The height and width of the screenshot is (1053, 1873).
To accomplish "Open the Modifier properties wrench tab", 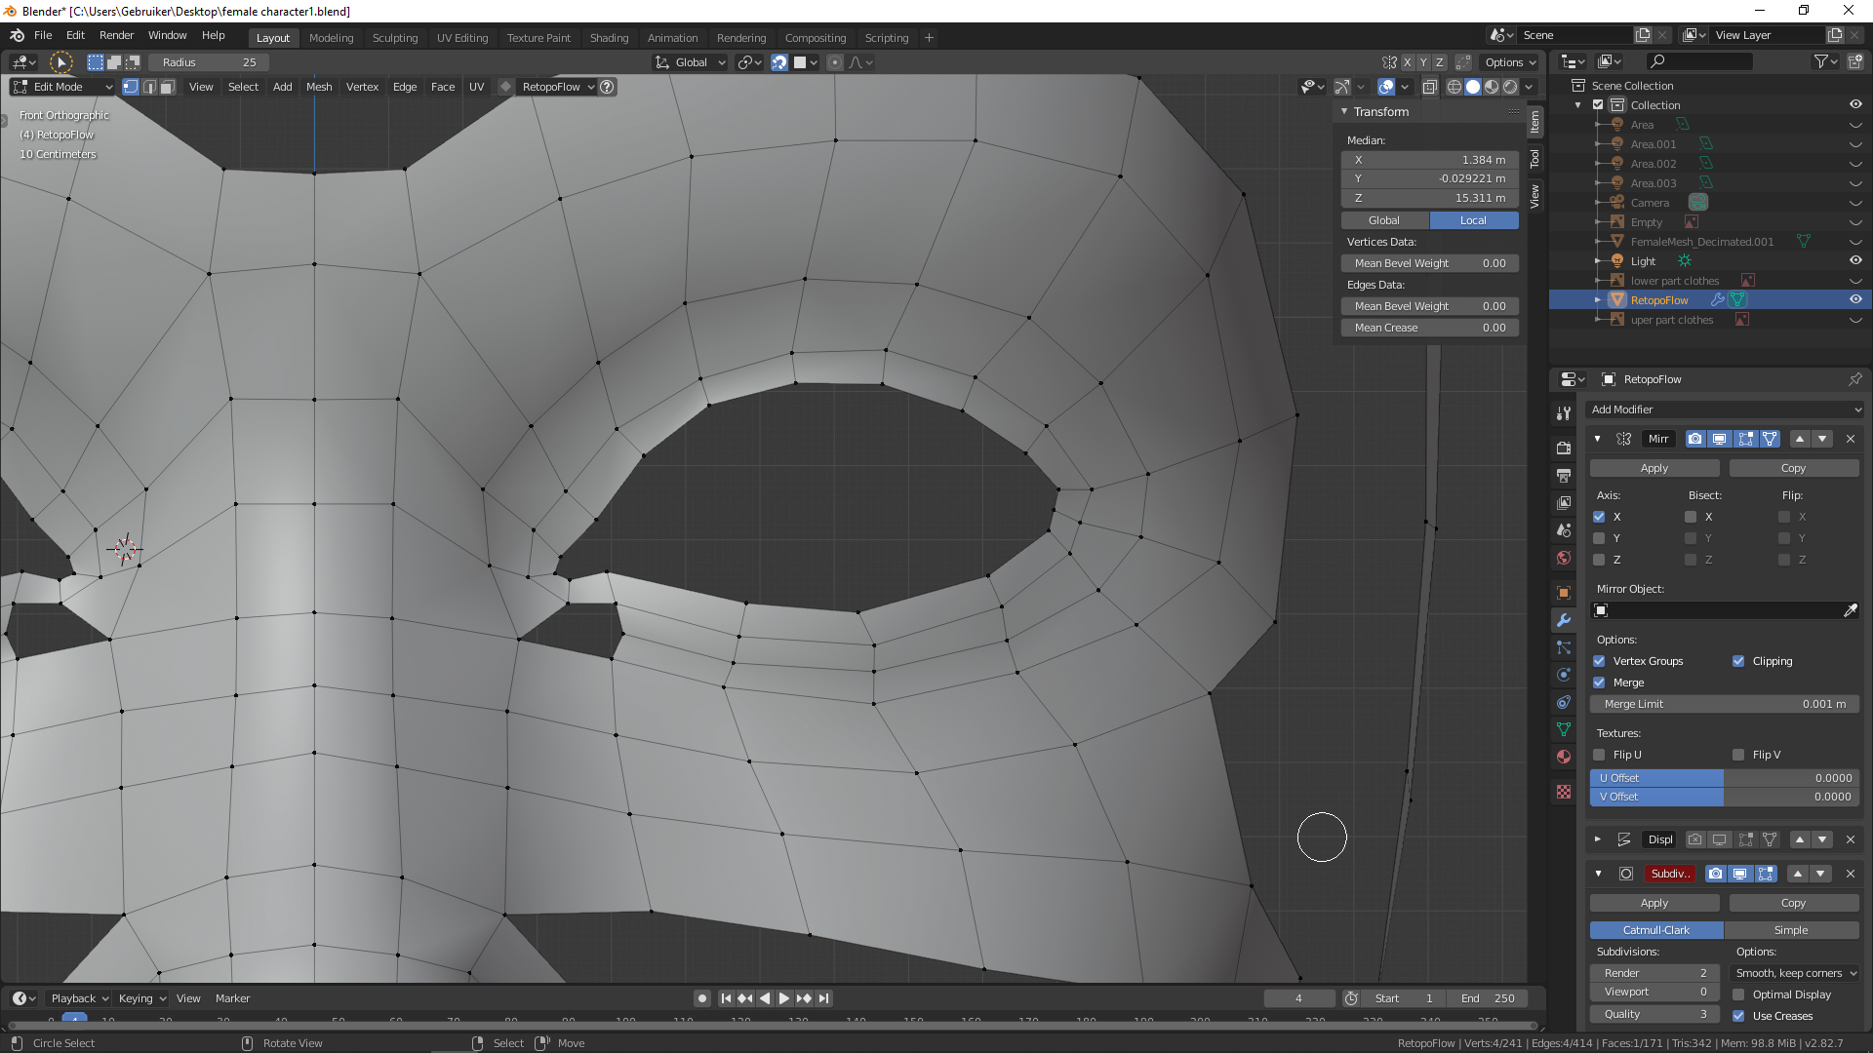I will (x=1564, y=620).
